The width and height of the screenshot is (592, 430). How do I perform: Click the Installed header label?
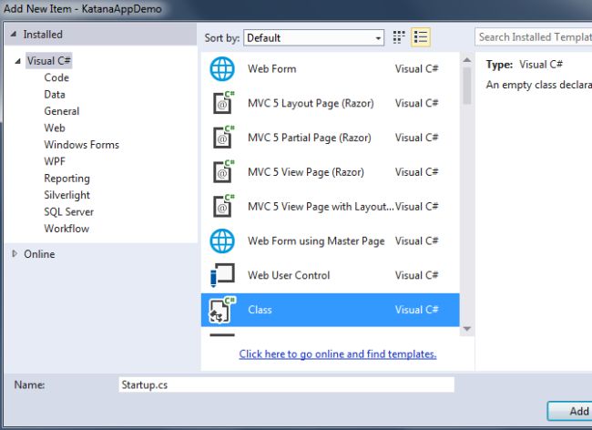click(43, 35)
